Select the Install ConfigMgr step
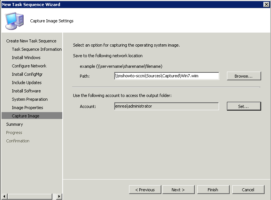This screenshot has height=200, width=271. click(x=27, y=74)
